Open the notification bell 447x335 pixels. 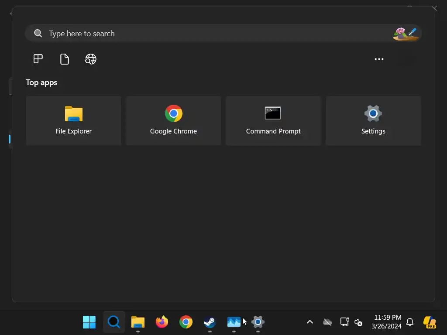(410, 322)
